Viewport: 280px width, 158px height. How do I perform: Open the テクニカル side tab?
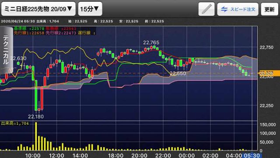pyautogui.click(x=6, y=50)
